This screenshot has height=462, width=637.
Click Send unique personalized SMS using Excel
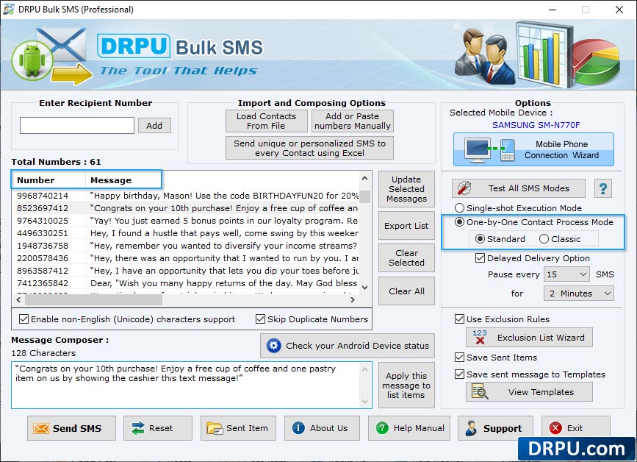coord(309,148)
